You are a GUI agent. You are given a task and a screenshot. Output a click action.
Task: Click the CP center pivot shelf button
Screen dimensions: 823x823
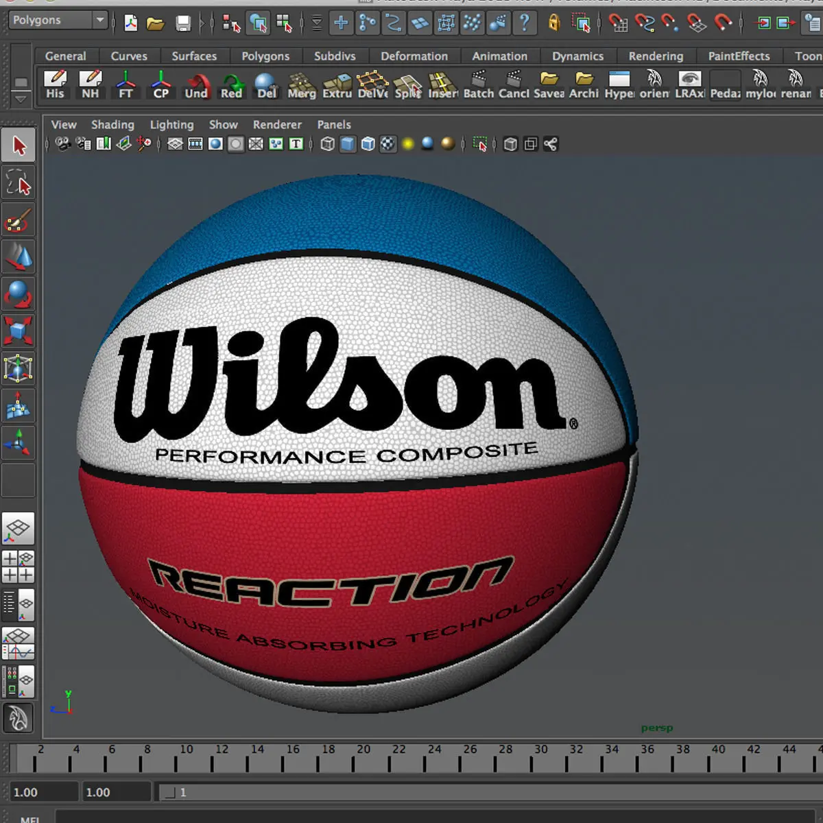[160, 84]
